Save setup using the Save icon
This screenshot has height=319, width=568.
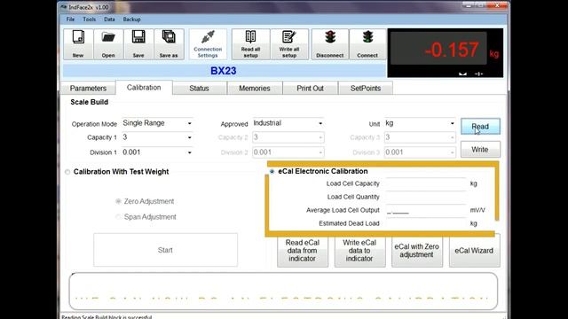click(x=138, y=44)
